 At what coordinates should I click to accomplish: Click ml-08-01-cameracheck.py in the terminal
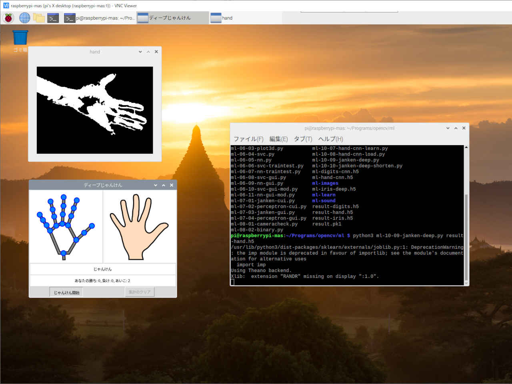264,224
